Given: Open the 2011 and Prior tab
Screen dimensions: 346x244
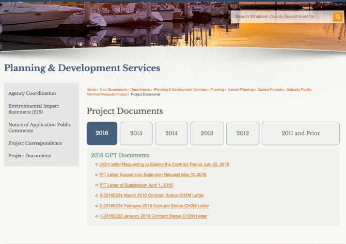Looking at the screenshot, I should (301, 133).
